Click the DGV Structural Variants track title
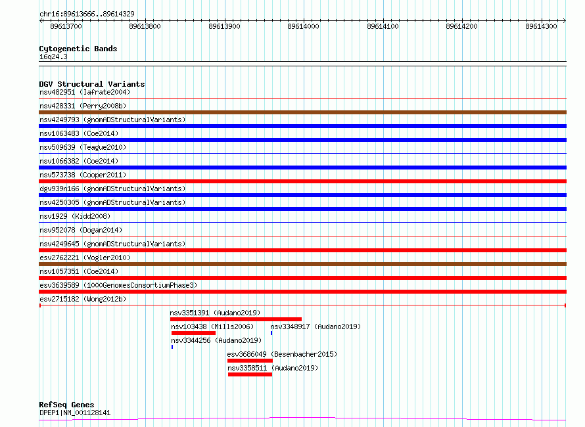 (x=92, y=84)
